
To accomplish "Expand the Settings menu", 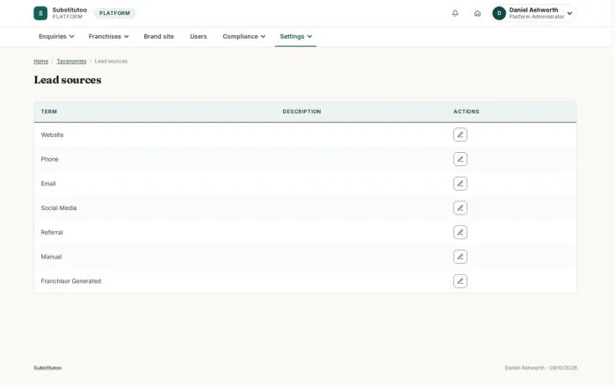I will [296, 36].
